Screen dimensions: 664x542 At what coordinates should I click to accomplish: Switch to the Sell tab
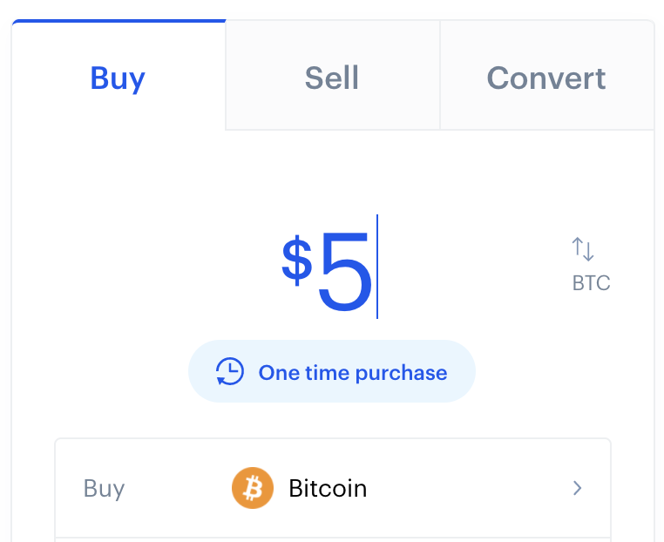coord(332,75)
